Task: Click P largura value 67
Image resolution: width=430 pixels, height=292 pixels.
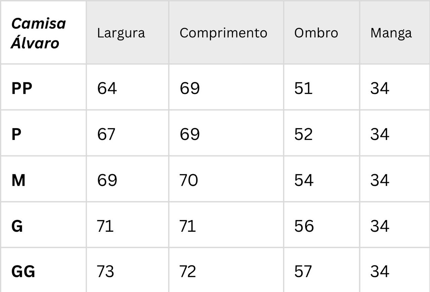Action: click(x=106, y=134)
